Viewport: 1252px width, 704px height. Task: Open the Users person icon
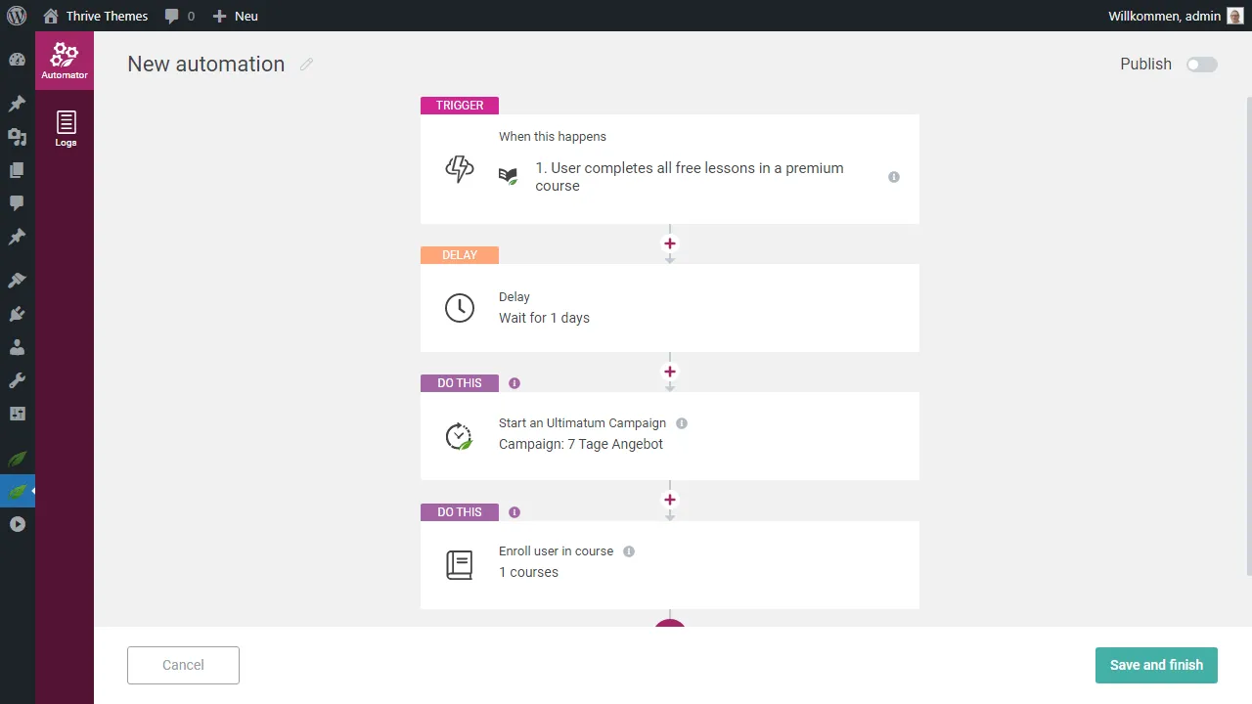point(17,347)
